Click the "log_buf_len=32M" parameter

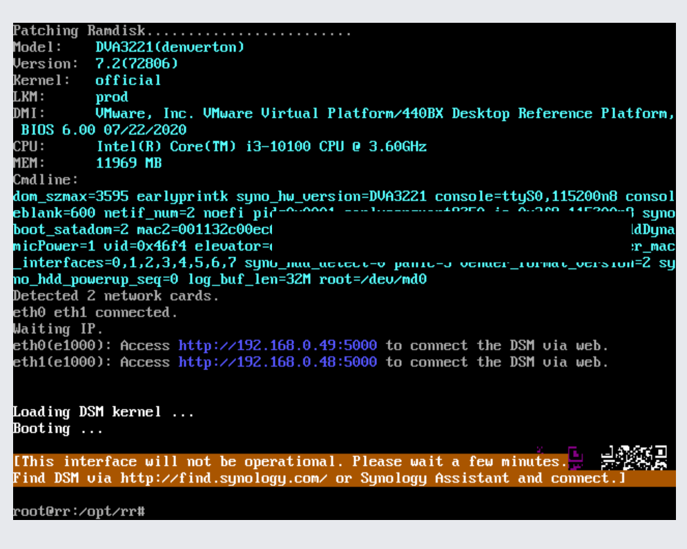tap(249, 280)
